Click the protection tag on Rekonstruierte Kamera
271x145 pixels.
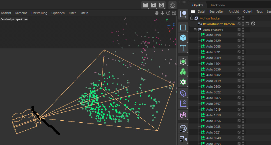pos(253,23)
